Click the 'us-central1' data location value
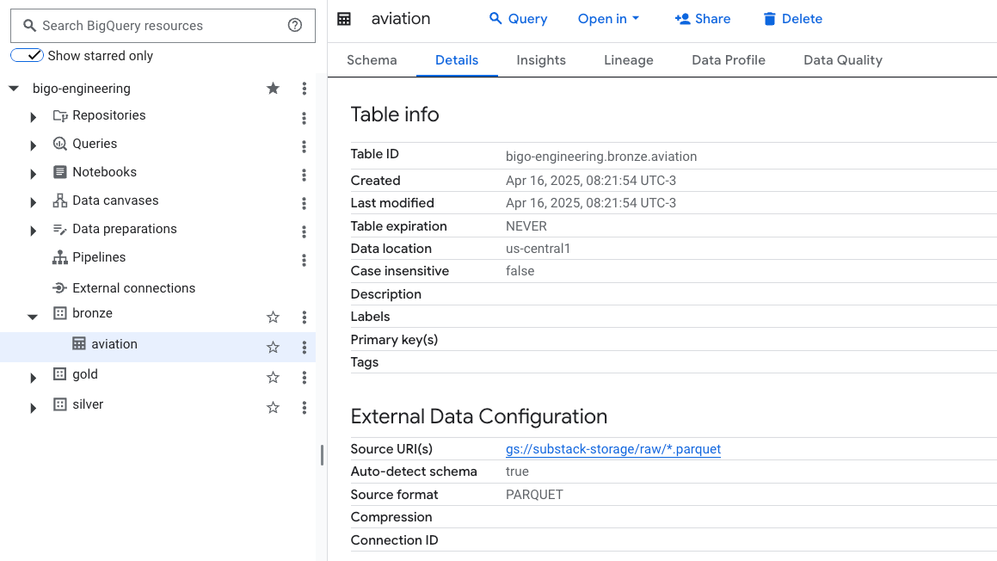 [x=538, y=249]
